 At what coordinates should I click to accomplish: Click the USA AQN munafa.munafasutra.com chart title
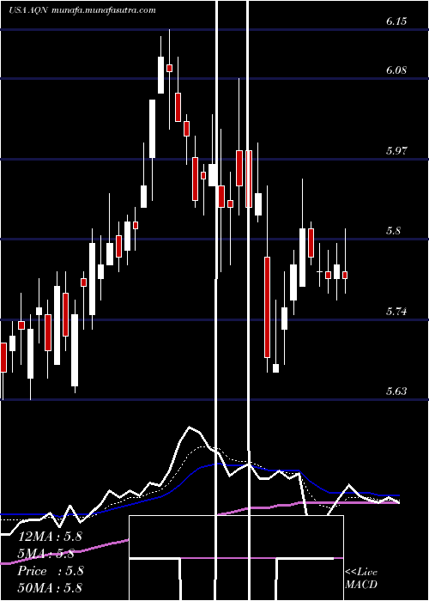point(82,10)
